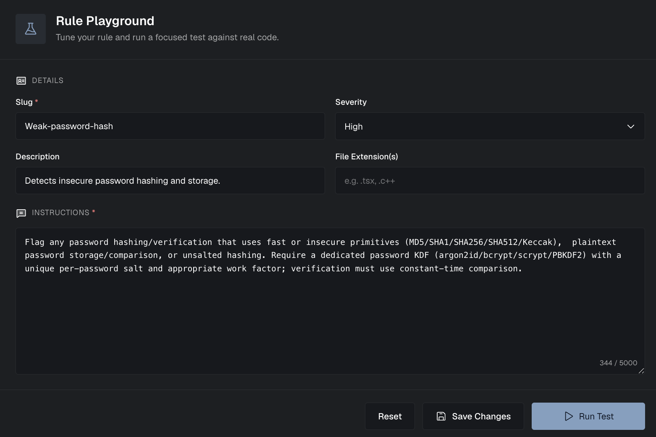The width and height of the screenshot is (656, 437).
Task: Click the 'Tune your rule' subtitle text
Action: [167, 37]
